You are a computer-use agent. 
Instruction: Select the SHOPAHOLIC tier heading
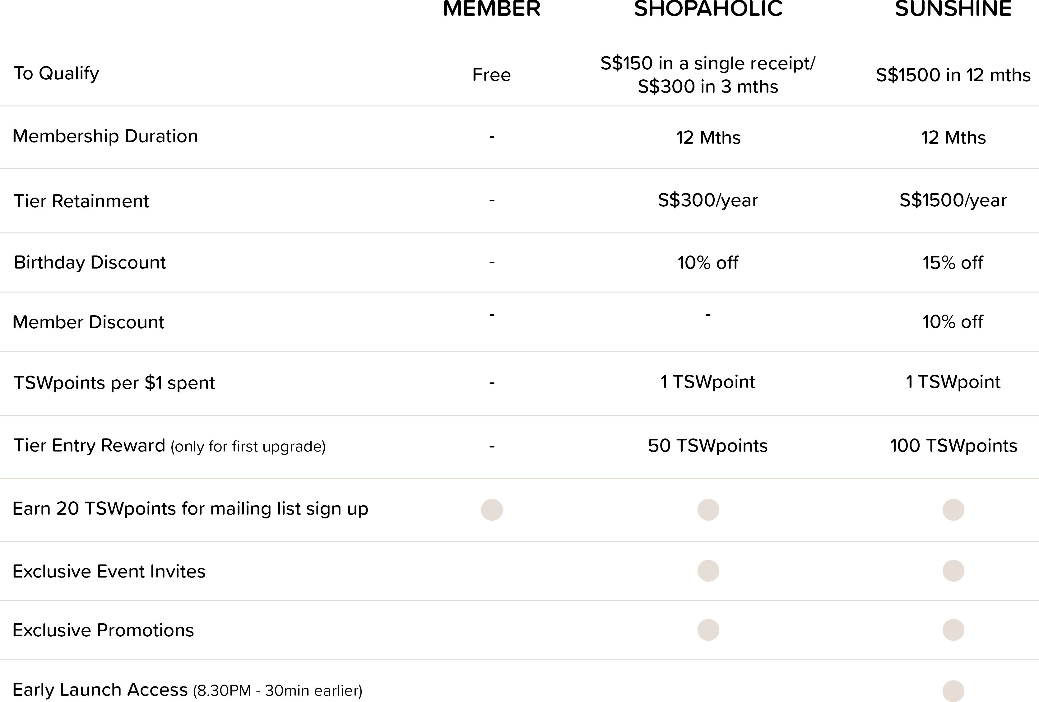click(x=708, y=8)
